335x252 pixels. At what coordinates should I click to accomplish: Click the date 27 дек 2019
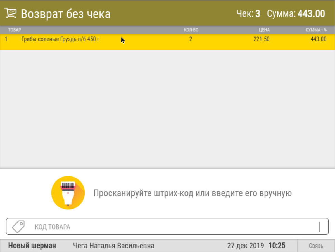[245, 246]
